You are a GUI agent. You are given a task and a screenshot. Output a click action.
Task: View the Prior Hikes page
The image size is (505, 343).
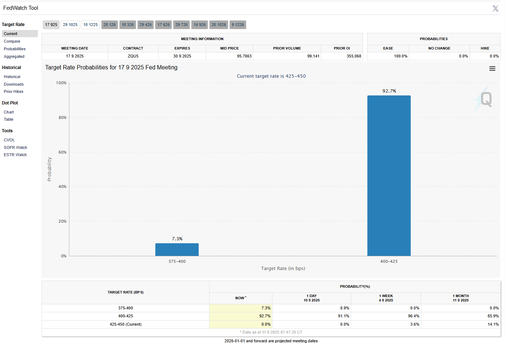tap(13, 91)
